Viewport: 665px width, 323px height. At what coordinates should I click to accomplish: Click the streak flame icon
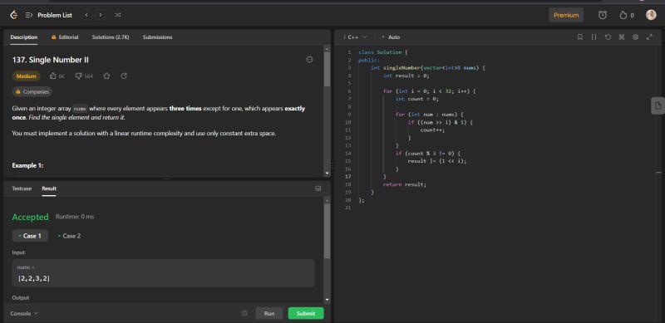point(623,15)
